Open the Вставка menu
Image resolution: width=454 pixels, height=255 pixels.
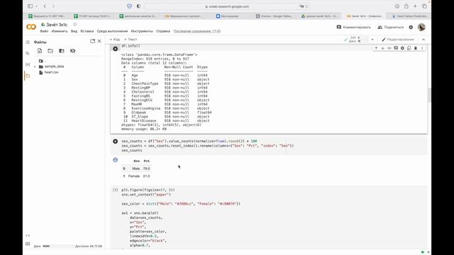pos(87,31)
